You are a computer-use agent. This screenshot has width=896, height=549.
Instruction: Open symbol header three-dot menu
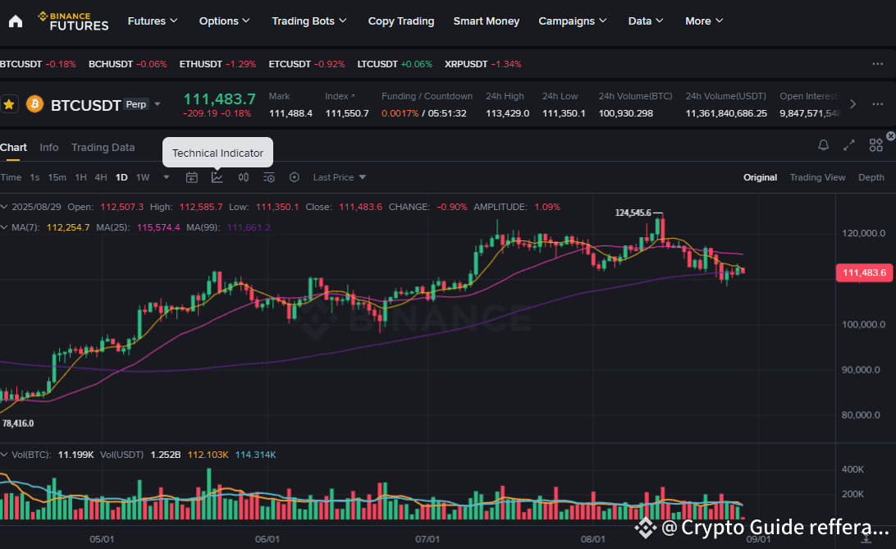878,104
